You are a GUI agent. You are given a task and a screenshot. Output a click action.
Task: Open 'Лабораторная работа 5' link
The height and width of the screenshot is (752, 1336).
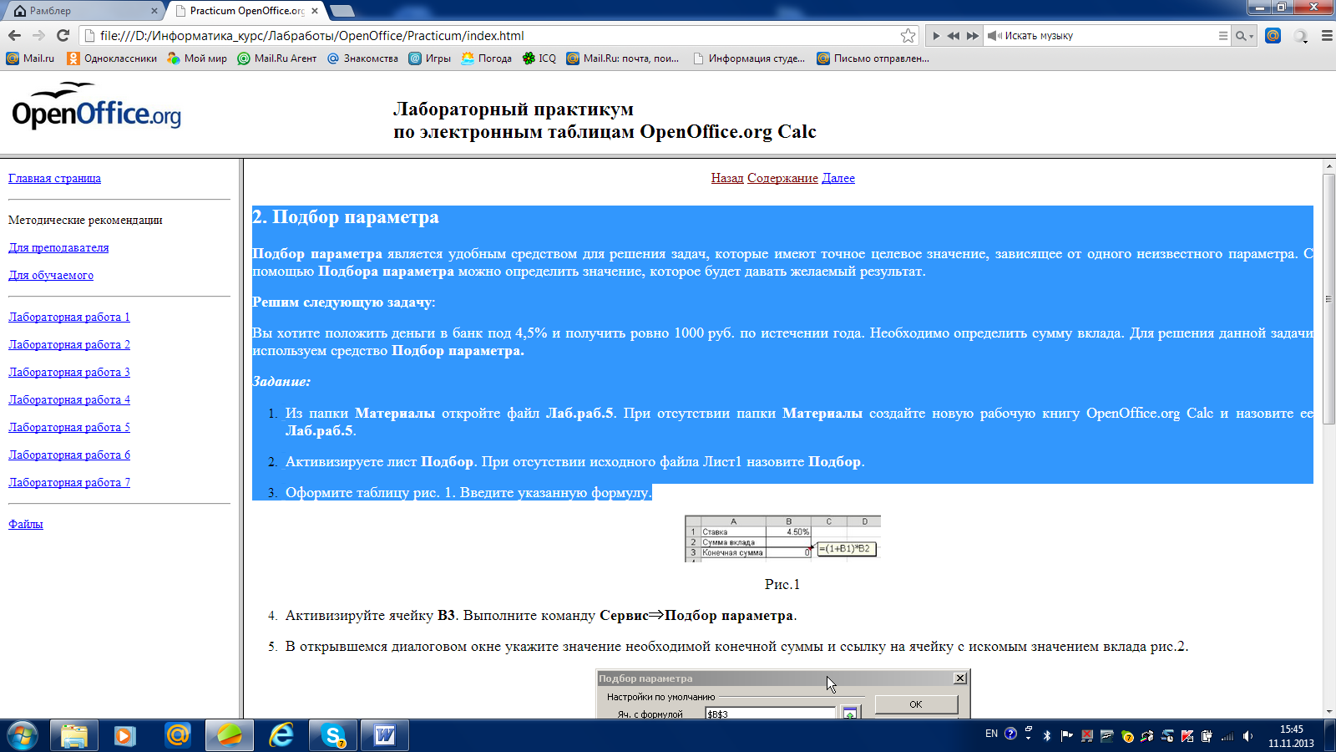[x=69, y=427]
